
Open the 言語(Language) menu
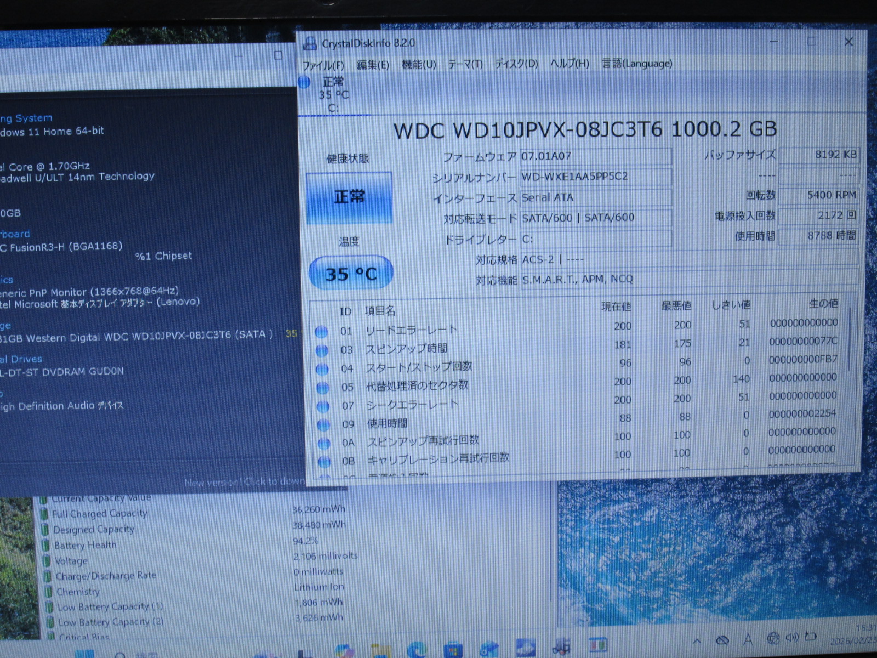tap(637, 63)
